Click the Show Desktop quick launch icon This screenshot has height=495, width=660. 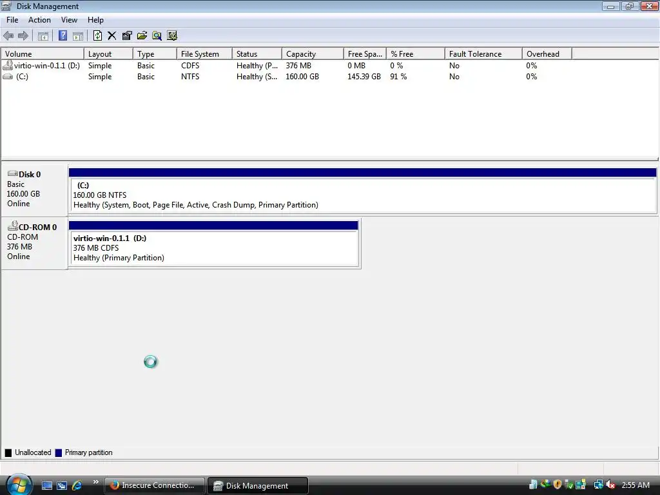(46, 485)
